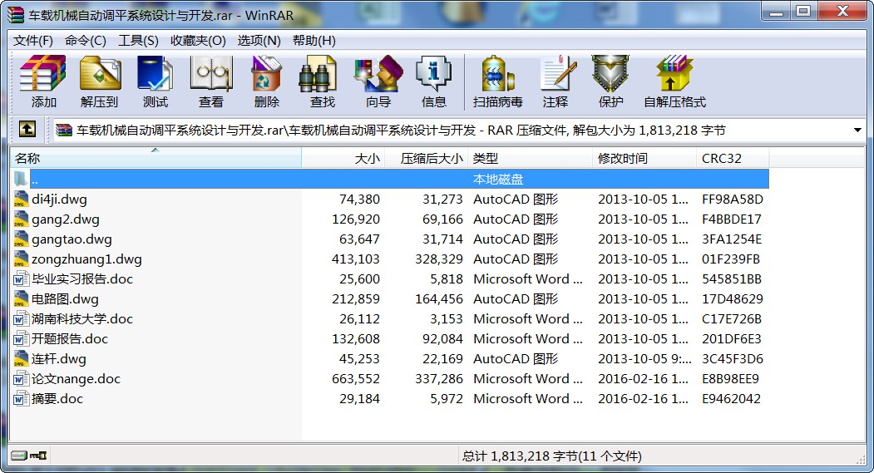The height and width of the screenshot is (473, 874).
Task: Sort by Packed Size (压缩后大小) header
Action: pyautogui.click(x=427, y=158)
